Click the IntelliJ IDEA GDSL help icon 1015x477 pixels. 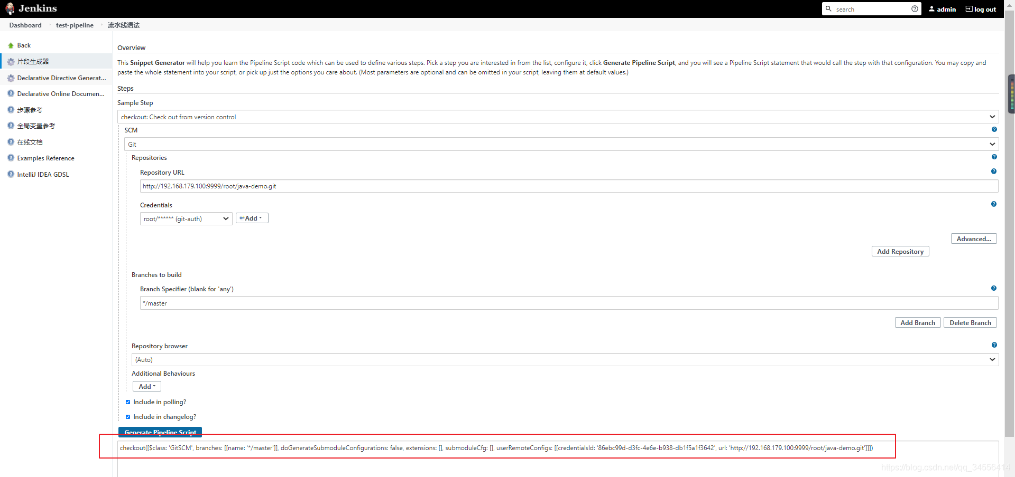[x=11, y=174]
